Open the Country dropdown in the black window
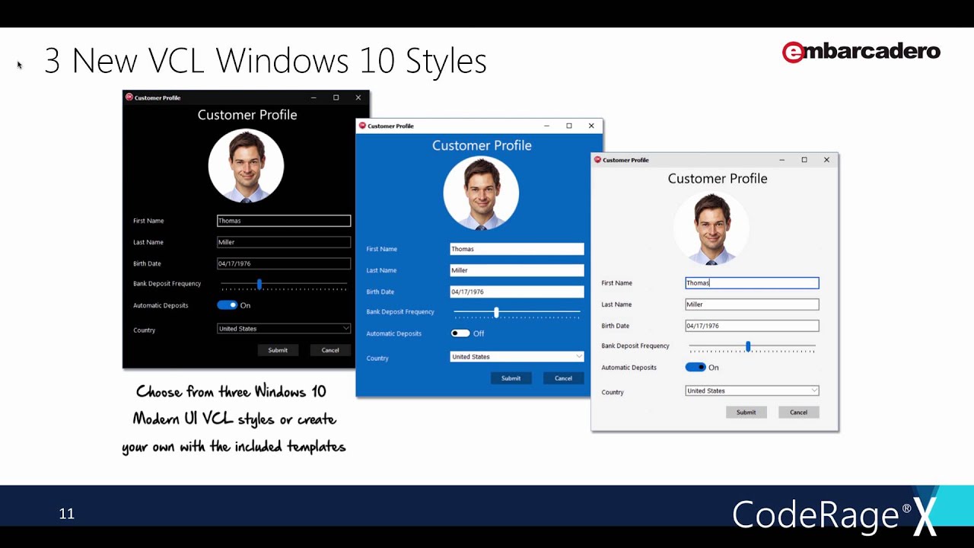The width and height of the screenshot is (974, 548). pyautogui.click(x=284, y=329)
